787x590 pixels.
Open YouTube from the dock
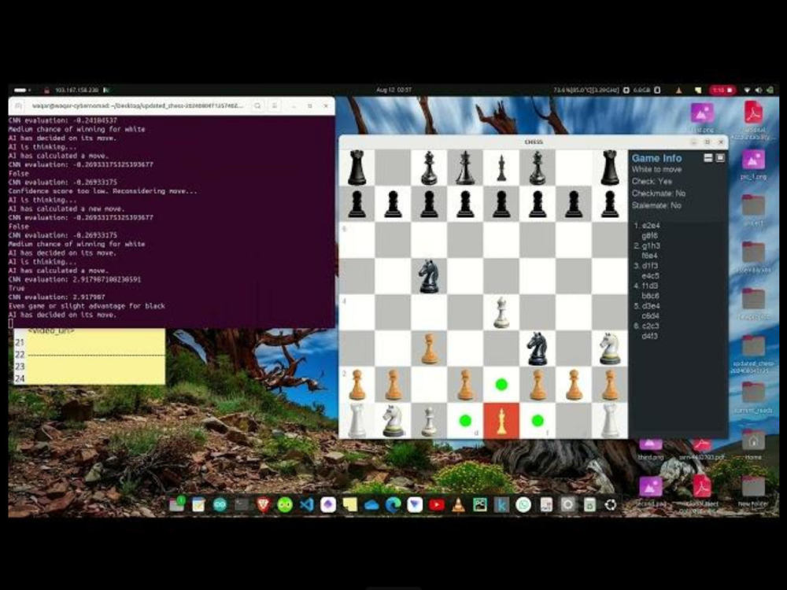[x=437, y=504]
